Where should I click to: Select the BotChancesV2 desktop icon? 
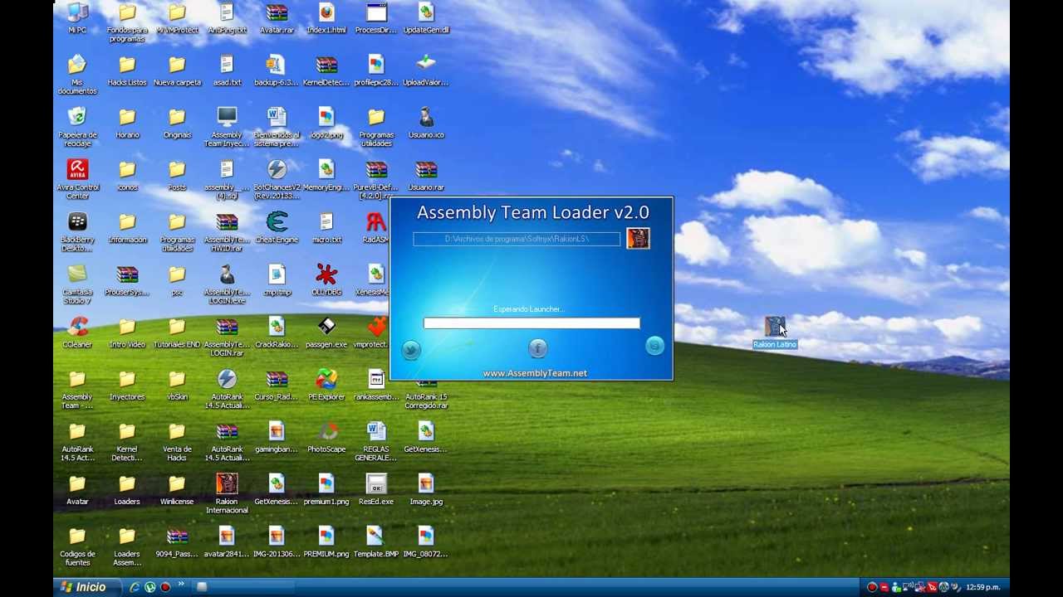[x=277, y=179]
